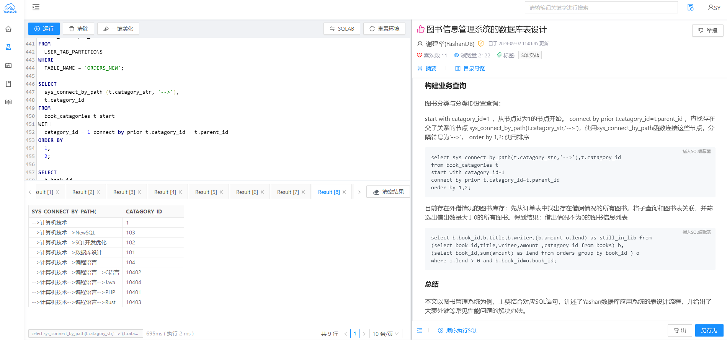Screen dimensions: 727x340
Task: Export with the 导出 button
Action: [x=680, y=330]
